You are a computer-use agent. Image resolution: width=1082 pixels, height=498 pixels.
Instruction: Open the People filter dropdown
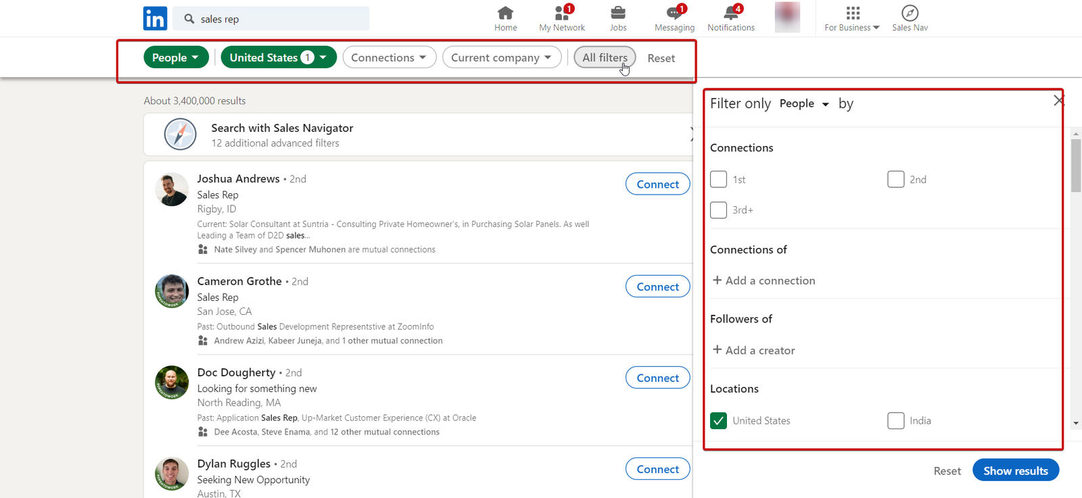pos(176,57)
